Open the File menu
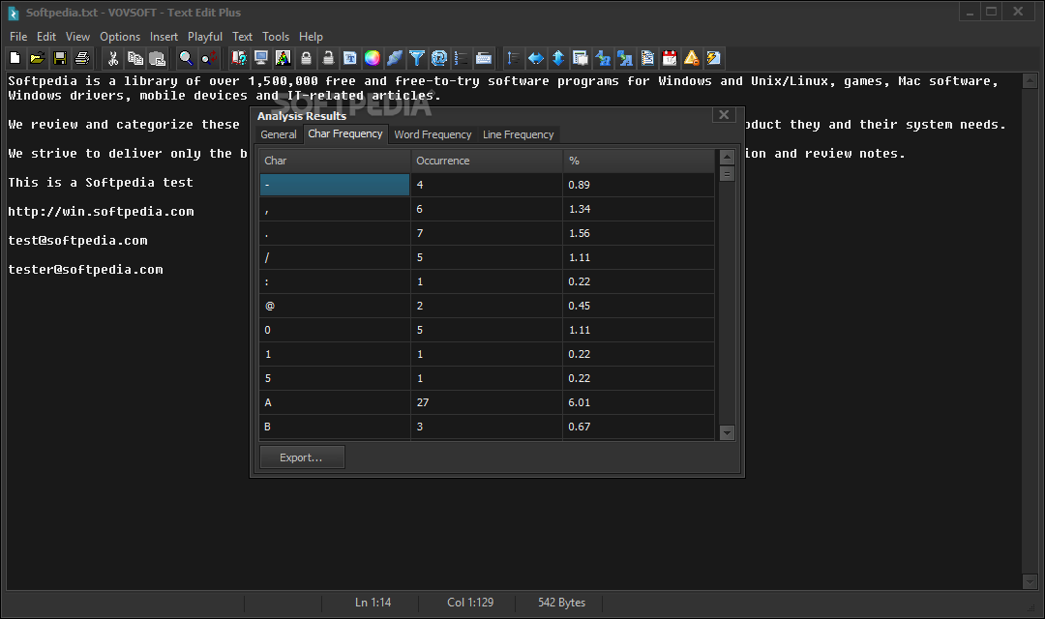This screenshot has width=1045, height=619. 18,37
